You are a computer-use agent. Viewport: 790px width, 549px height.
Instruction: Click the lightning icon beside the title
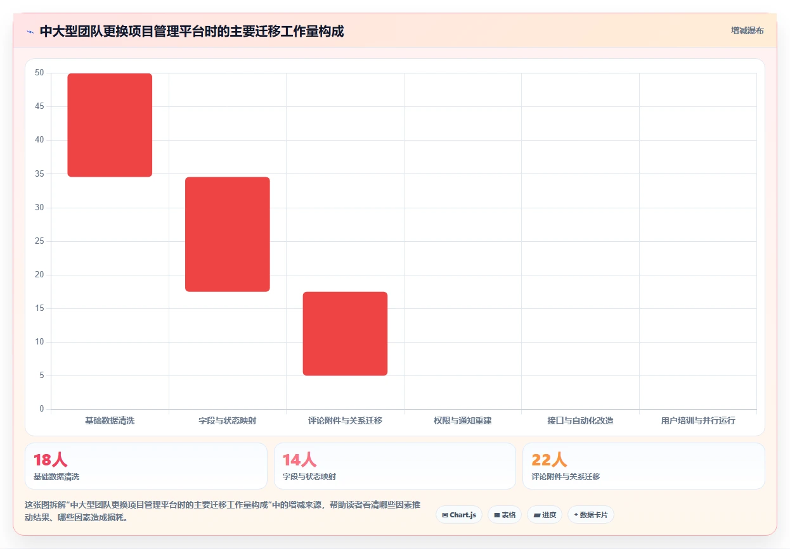pyautogui.click(x=30, y=32)
